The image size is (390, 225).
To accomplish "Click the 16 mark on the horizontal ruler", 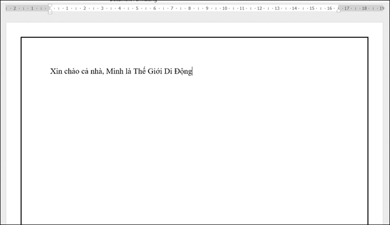I will pyautogui.click(x=330, y=8).
